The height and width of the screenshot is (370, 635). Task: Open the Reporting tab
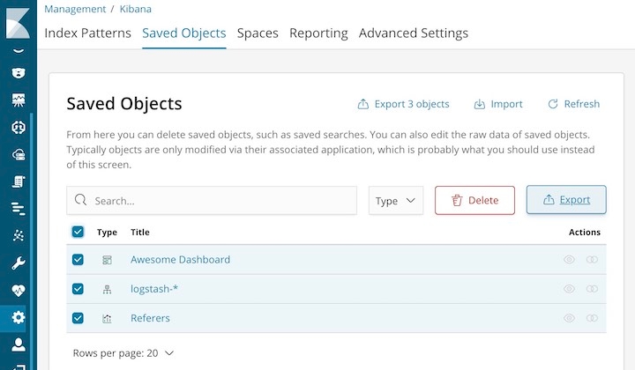(x=318, y=33)
